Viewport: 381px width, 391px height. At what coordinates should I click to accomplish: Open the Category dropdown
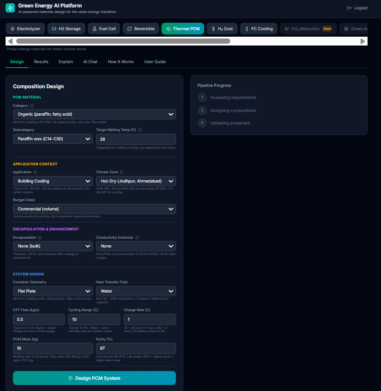(x=94, y=114)
